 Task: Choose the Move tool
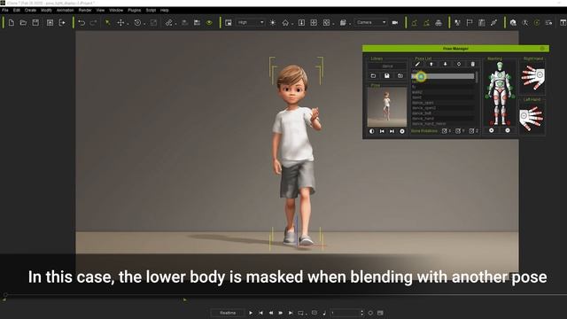click(x=120, y=23)
